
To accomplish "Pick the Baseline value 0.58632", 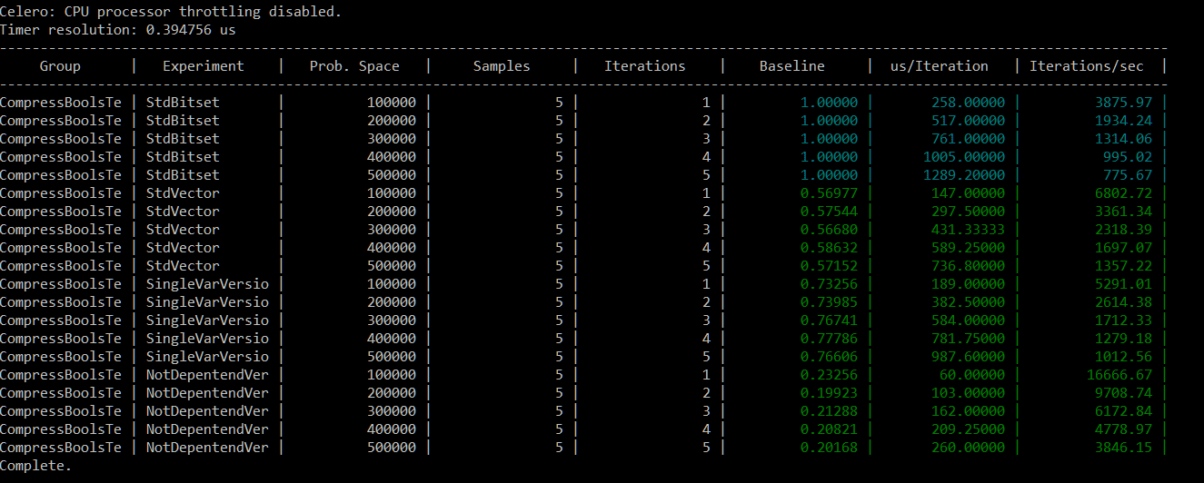I will pyautogui.click(x=829, y=248).
